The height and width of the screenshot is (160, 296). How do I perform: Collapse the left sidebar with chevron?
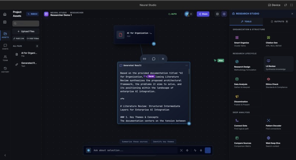pos(5,155)
